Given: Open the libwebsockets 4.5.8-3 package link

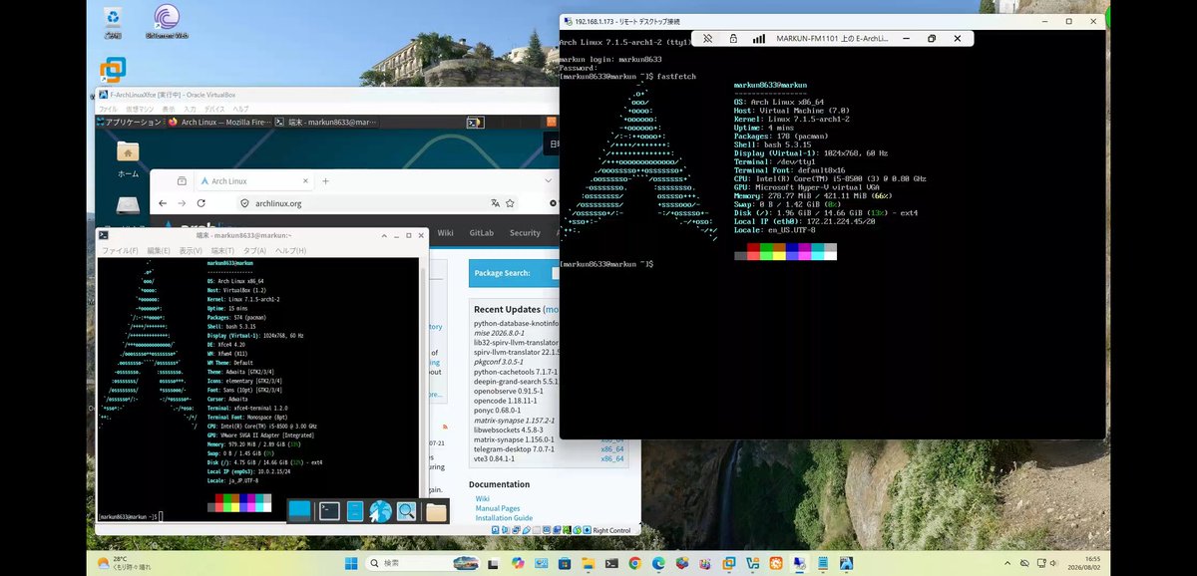Looking at the screenshot, I should tap(510, 430).
